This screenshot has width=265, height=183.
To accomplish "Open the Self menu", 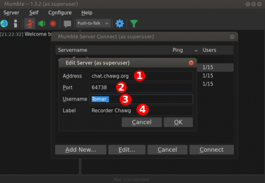I will click(x=34, y=13).
